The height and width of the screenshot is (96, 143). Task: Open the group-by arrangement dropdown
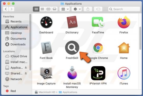click(65, 9)
